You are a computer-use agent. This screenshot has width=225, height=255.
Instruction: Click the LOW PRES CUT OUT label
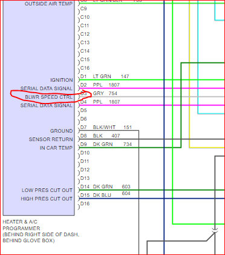click(x=47, y=190)
